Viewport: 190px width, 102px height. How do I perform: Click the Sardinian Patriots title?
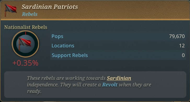tap(50, 7)
